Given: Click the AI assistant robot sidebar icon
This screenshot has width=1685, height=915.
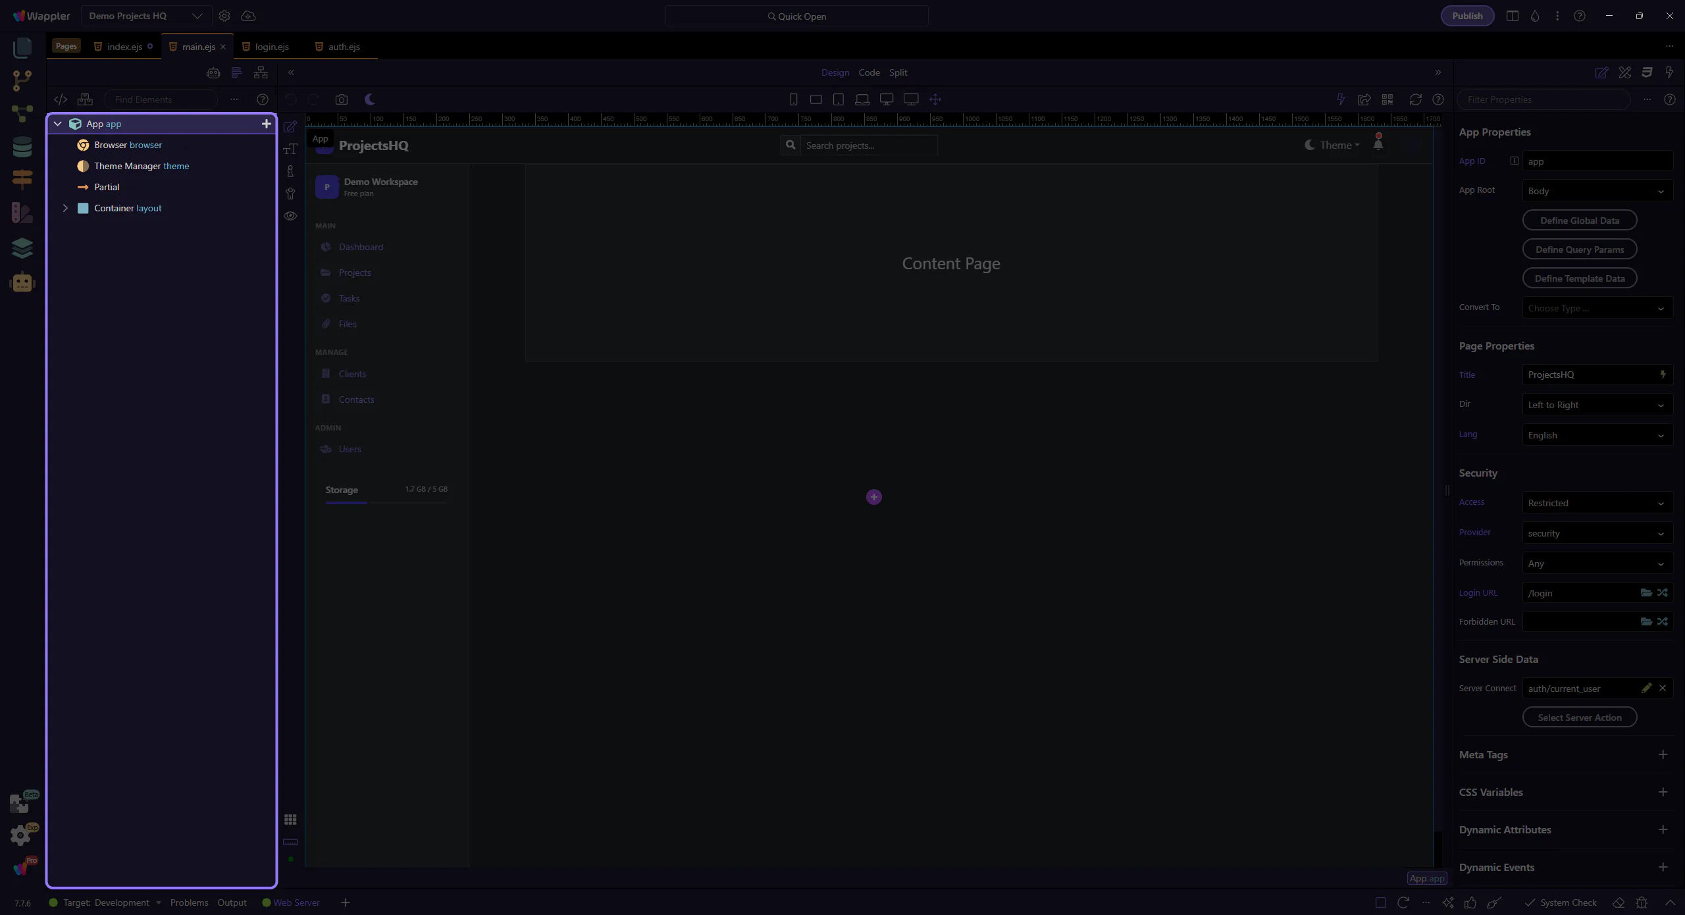Looking at the screenshot, I should pyautogui.click(x=22, y=282).
